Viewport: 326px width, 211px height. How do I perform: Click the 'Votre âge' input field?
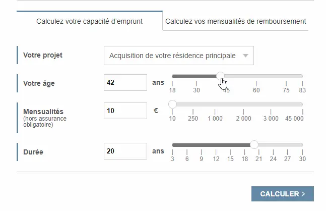tap(125, 83)
